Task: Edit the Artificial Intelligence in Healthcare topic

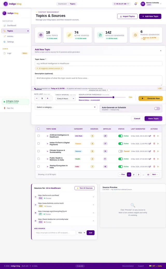Action: point(150,136)
